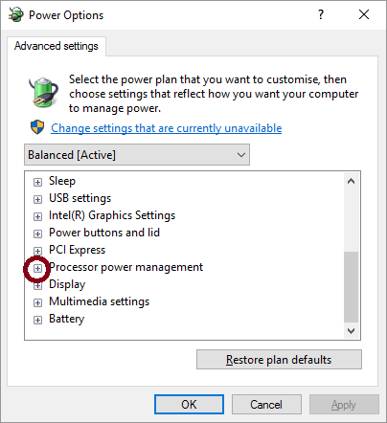Expand Intel(R) Graphics Settings node
This screenshot has height=423, width=387.
click(37, 216)
